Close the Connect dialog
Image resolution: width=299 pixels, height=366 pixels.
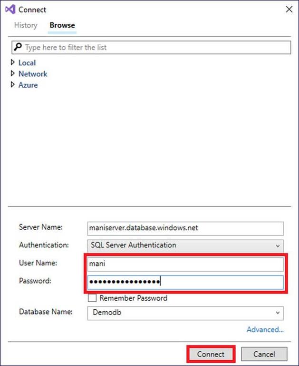click(288, 9)
